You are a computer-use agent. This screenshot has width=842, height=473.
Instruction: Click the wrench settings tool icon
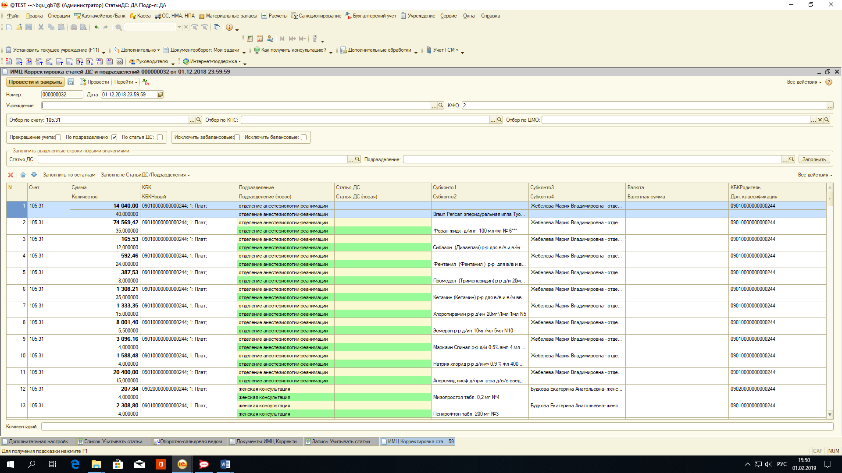(314, 39)
